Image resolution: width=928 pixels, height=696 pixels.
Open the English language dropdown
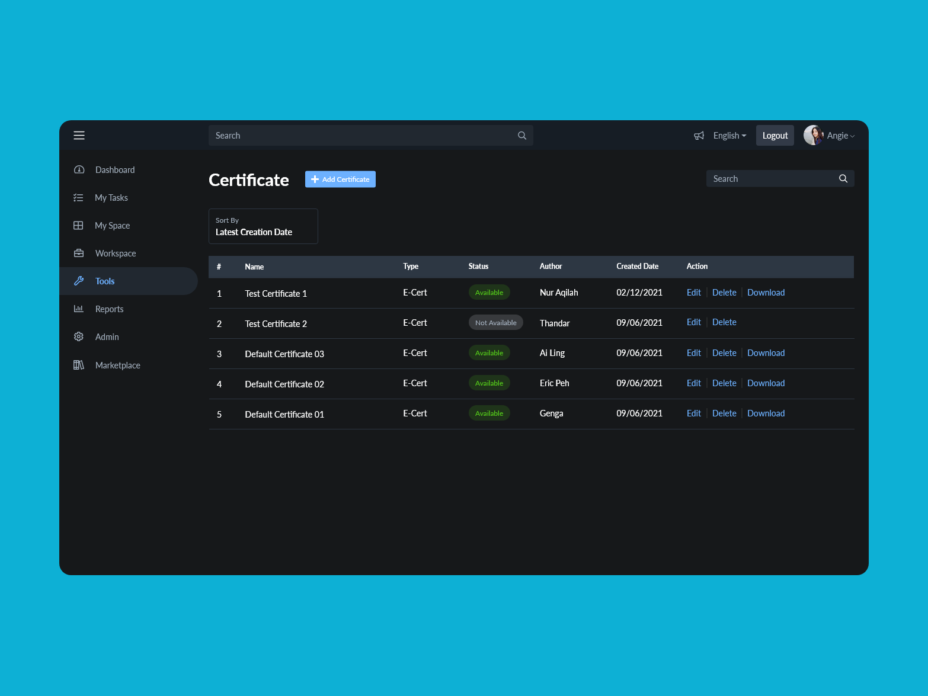point(729,136)
